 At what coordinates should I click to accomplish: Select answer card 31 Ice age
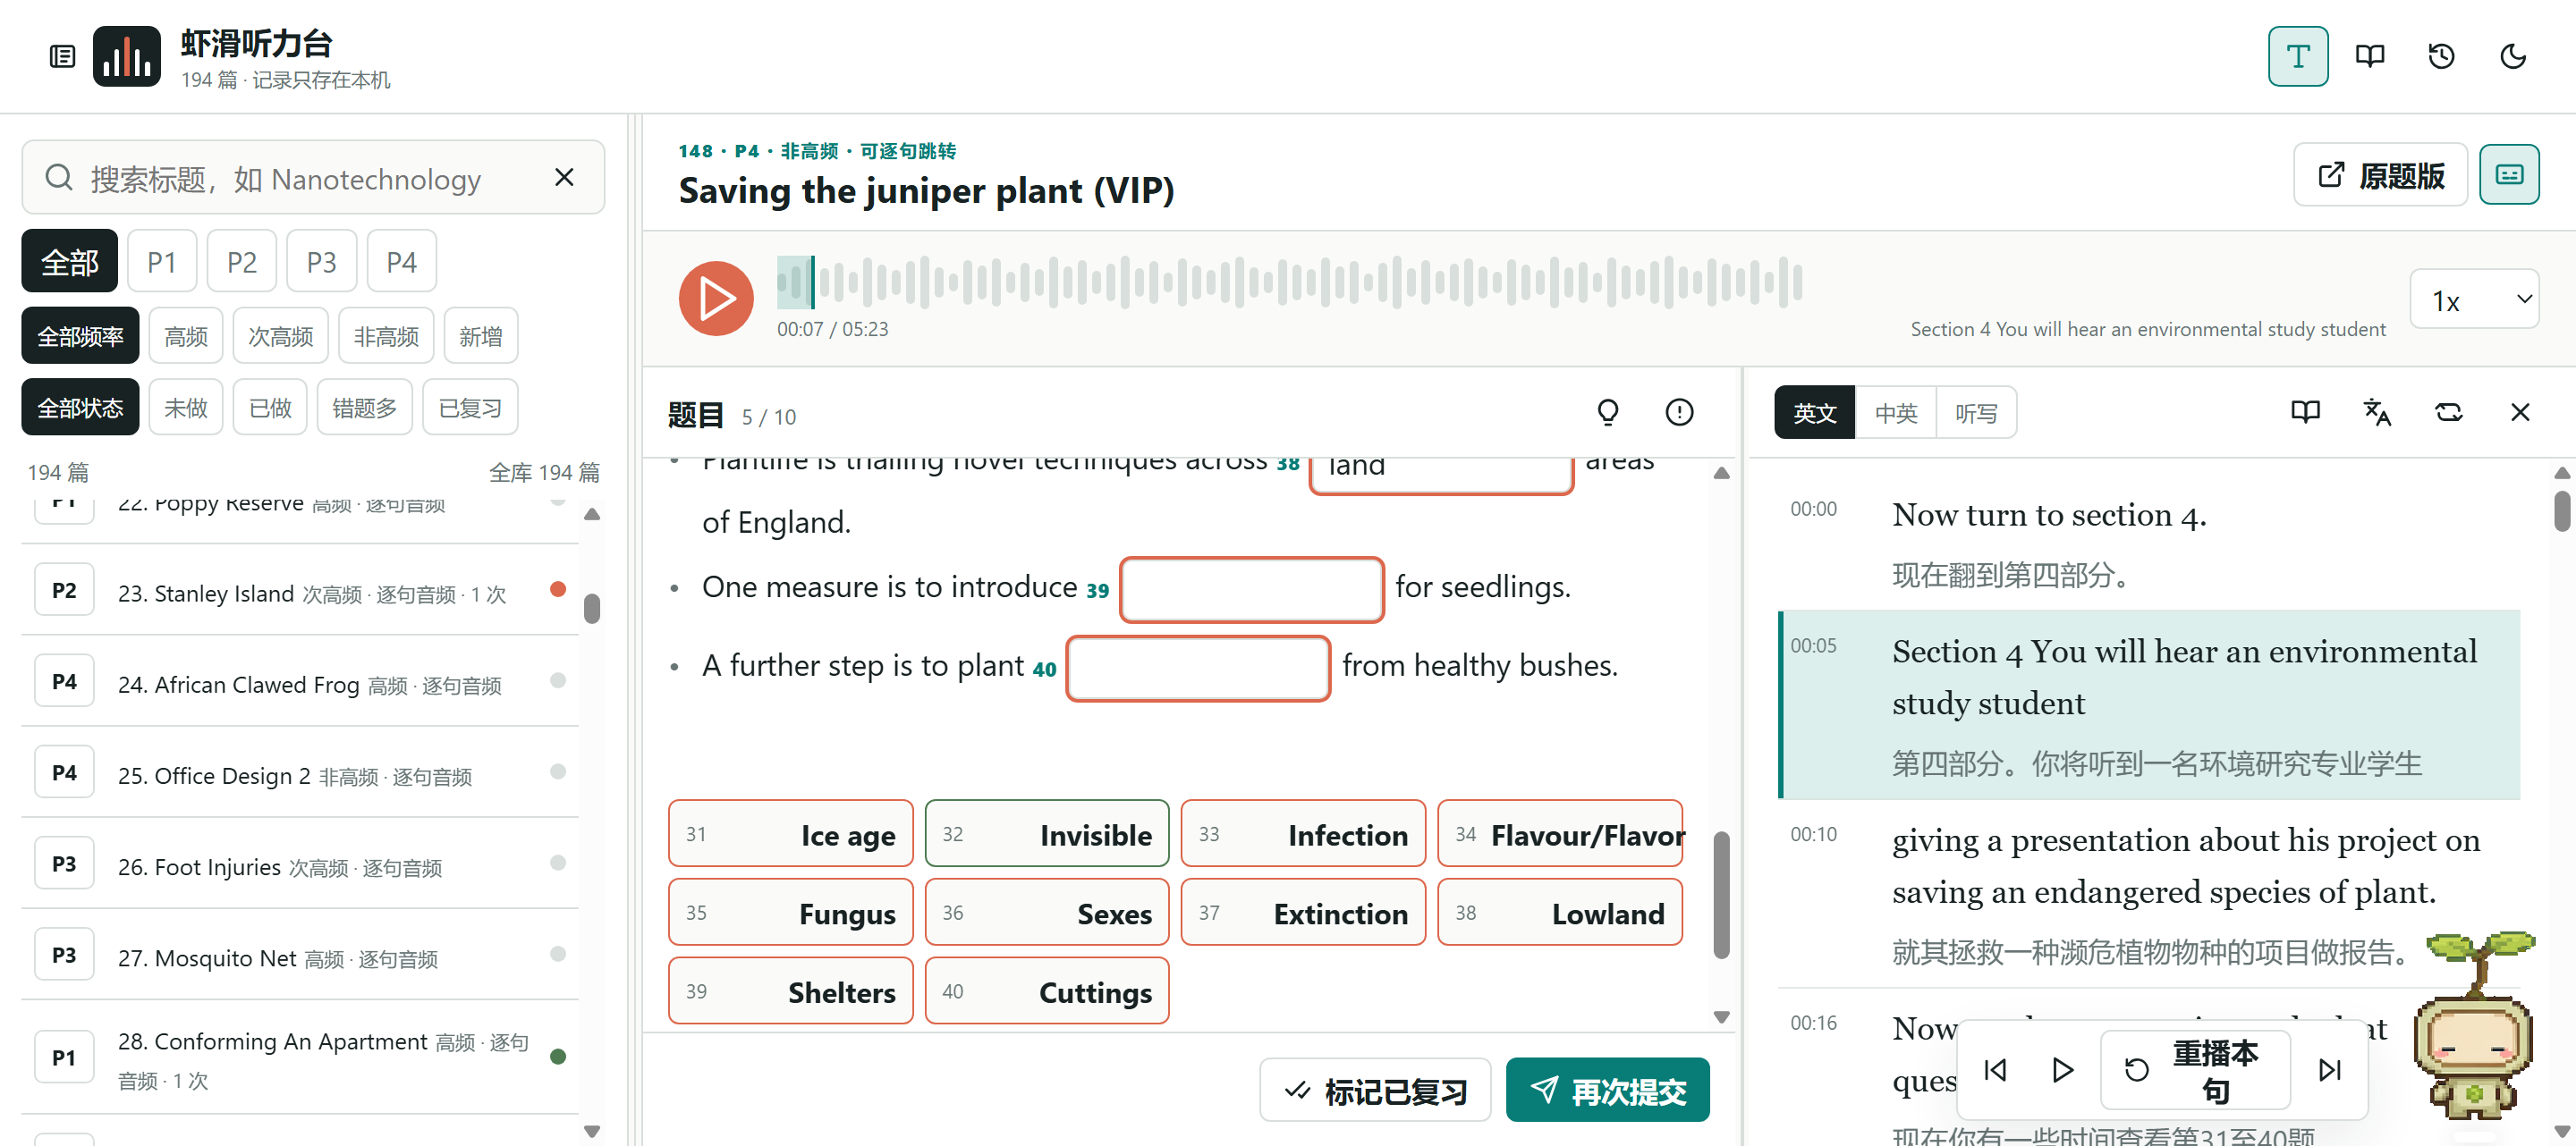790,833
